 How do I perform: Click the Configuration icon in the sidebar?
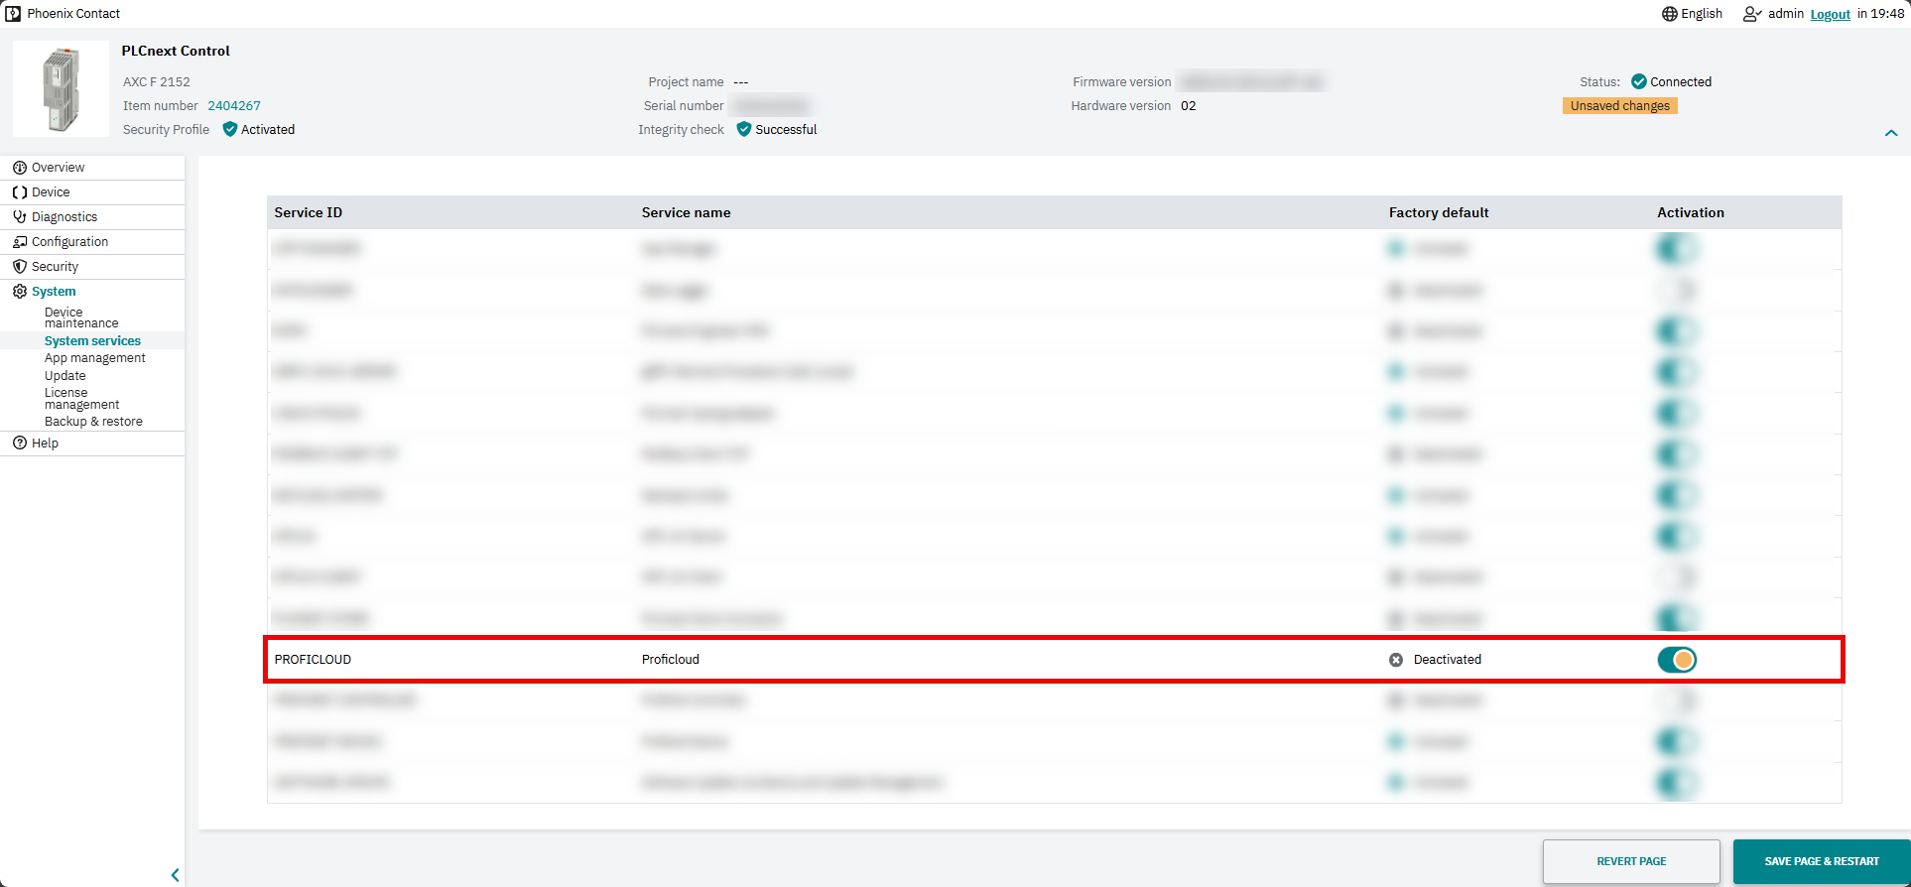20,242
